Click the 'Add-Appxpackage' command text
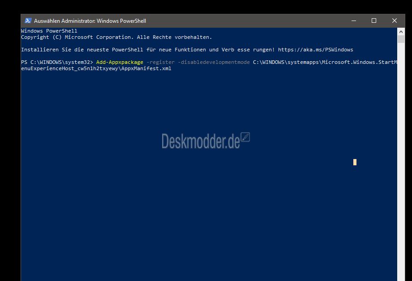 click(120, 62)
